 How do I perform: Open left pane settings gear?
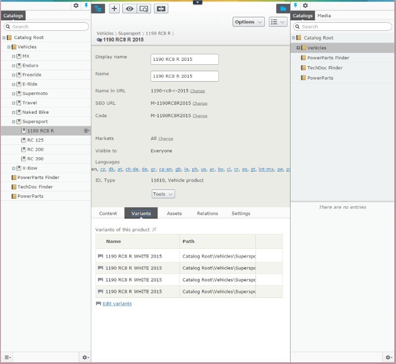point(76,5)
